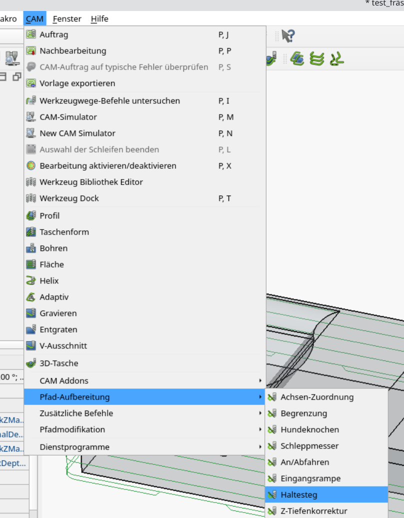This screenshot has width=404, height=518.
Task: Click the Profil operation icon
Action: point(31,216)
